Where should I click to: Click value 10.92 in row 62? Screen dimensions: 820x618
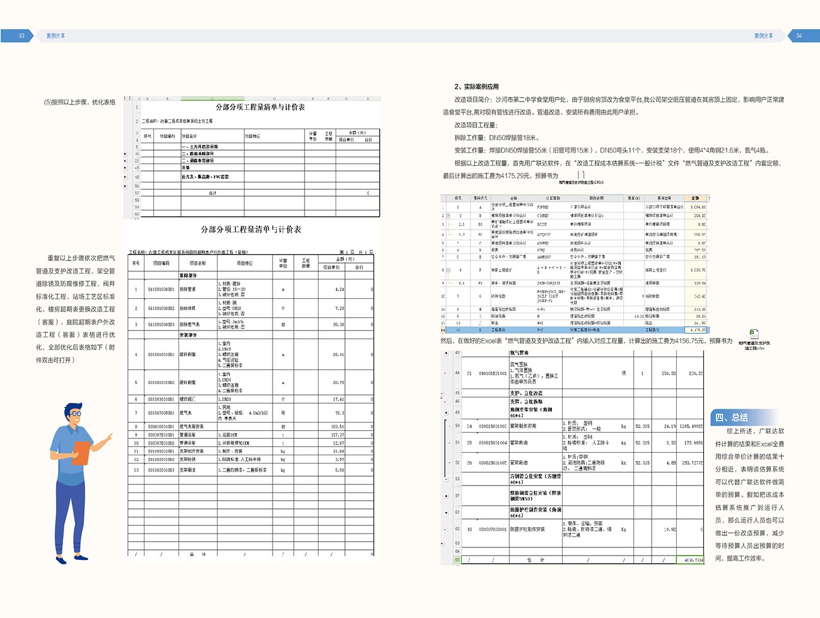669,529
